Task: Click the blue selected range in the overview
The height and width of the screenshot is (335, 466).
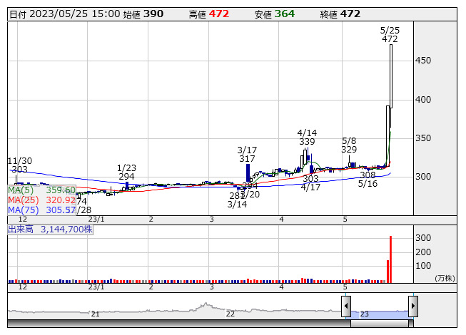Action: coord(379,312)
